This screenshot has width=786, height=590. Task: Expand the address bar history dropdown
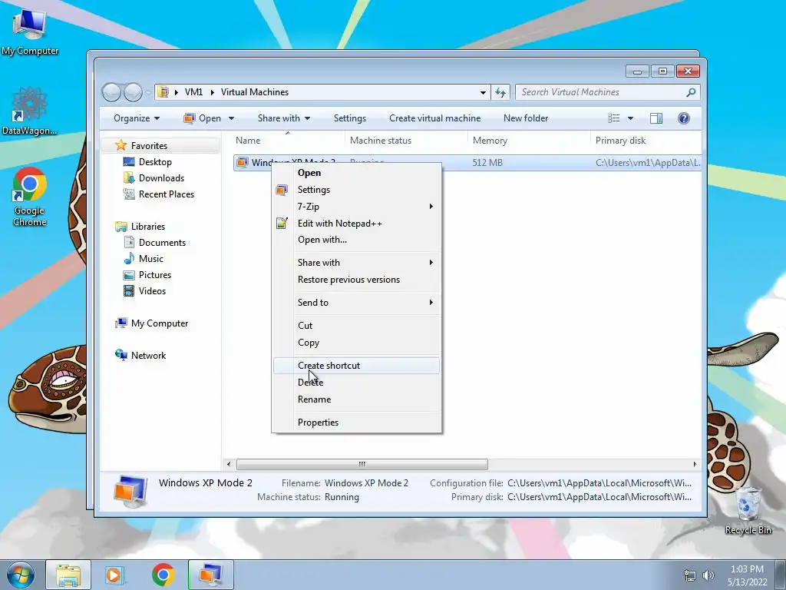483,92
